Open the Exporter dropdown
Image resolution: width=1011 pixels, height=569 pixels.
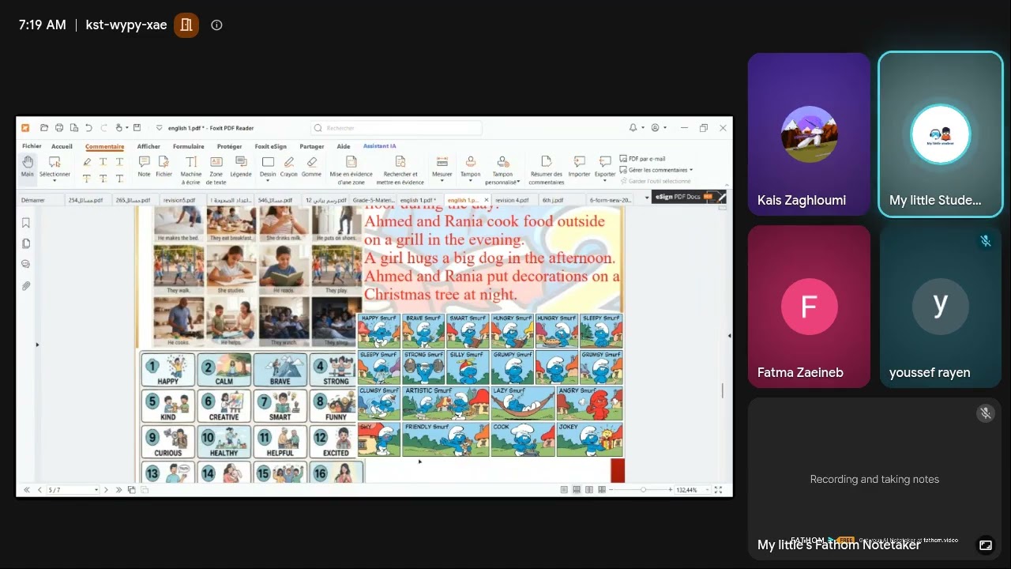pyautogui.click(x=605, y=181)
